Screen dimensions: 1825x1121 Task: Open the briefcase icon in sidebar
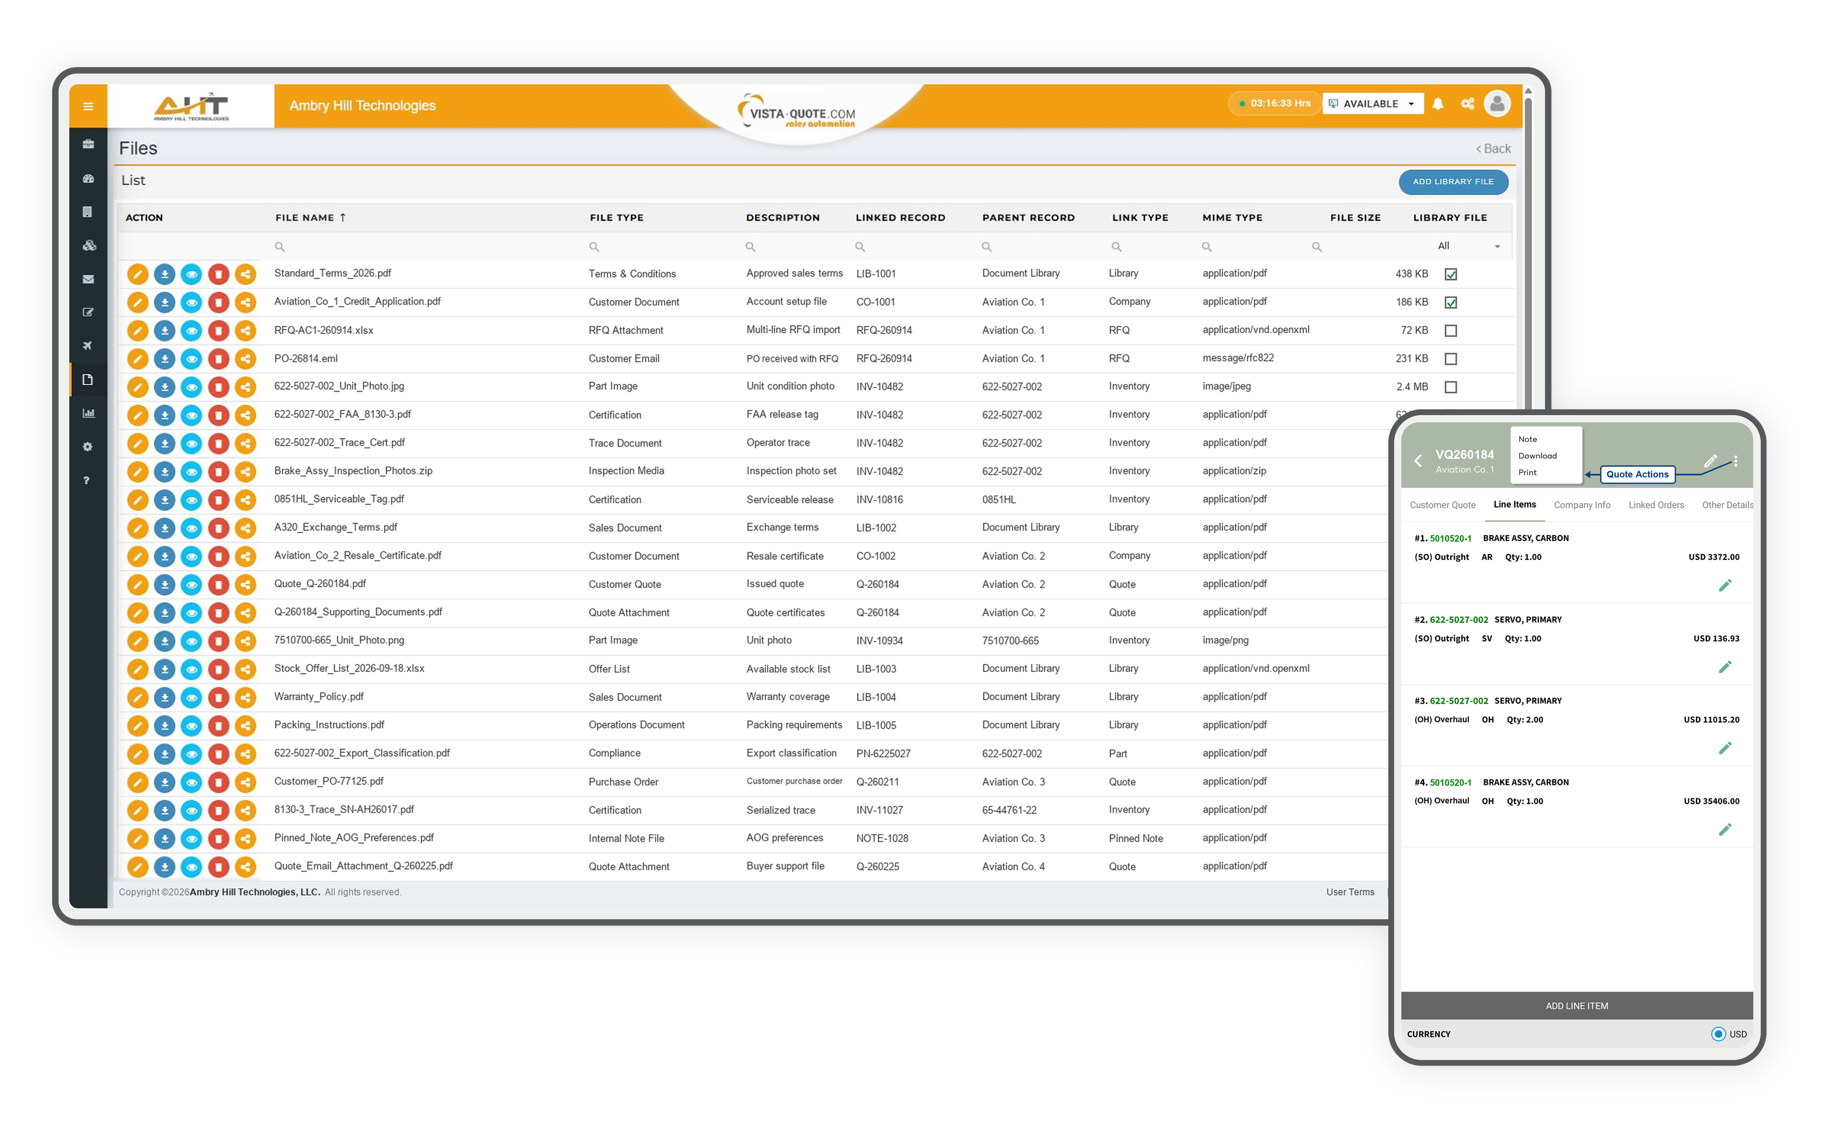coord(88,144)
